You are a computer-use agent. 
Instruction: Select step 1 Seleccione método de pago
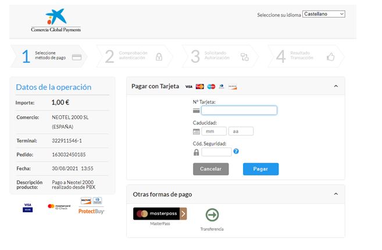pos(49,56)
